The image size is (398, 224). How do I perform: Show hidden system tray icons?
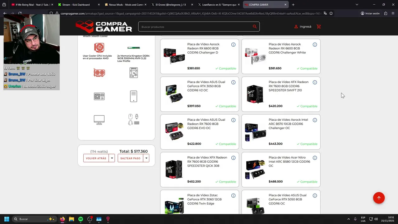(x=349, y=219)
